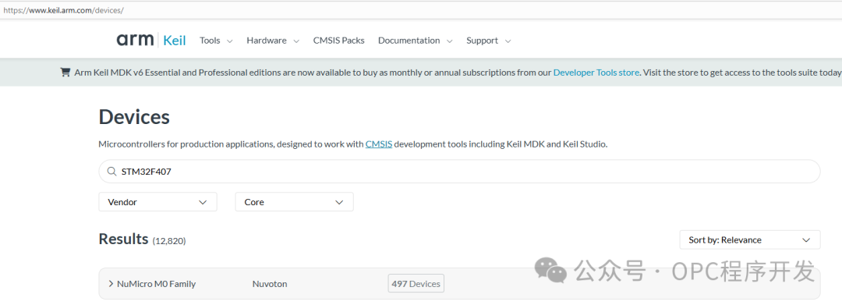Viewport: 842px width, 305px height.
Task: Open the Hardware menu
Action: point(273,41)
